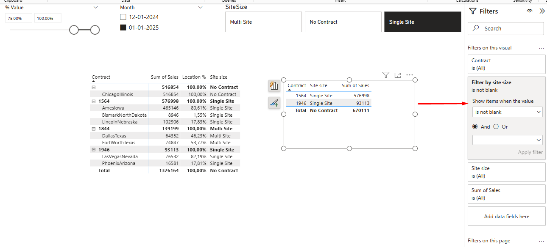Click the LasVegasNevada row
Image resolution: width=547 pixels, height=247 pixels.
tap(165, 156)
